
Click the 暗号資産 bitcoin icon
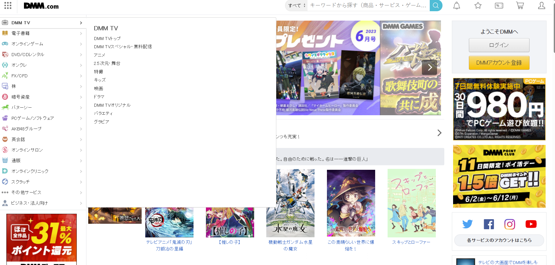[5, 97]
